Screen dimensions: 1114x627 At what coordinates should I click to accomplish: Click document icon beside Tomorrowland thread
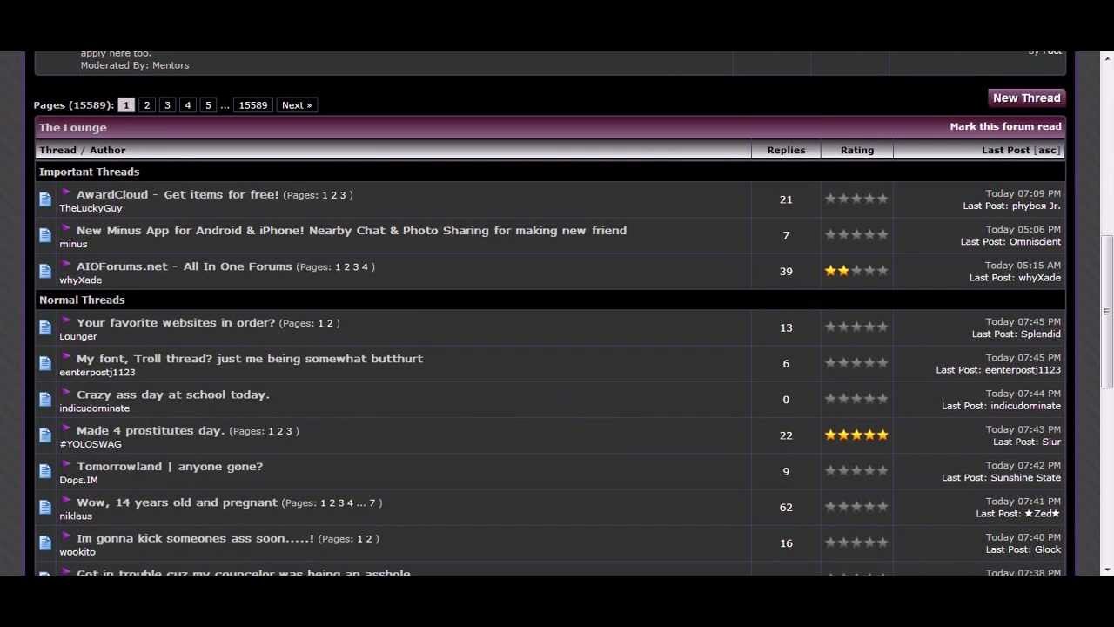coord(45,471)
